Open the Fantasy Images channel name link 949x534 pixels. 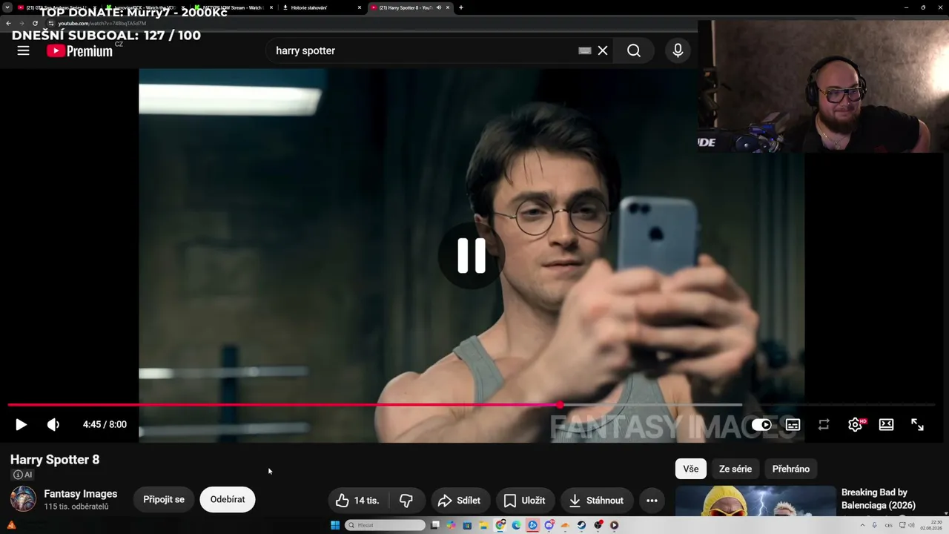[x=81, y=494]
